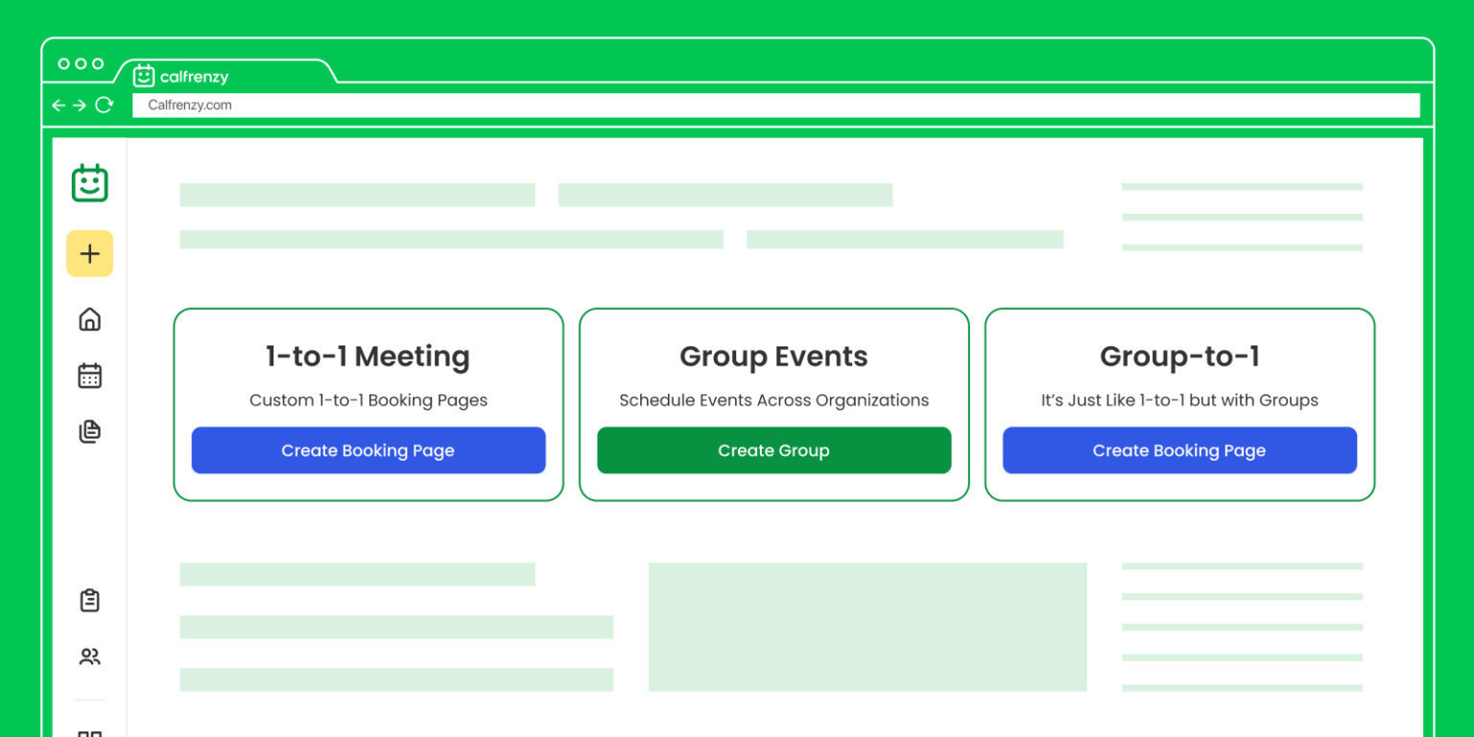Click the partially visible grid icon at sidebar bottom

tap(89, 731)
